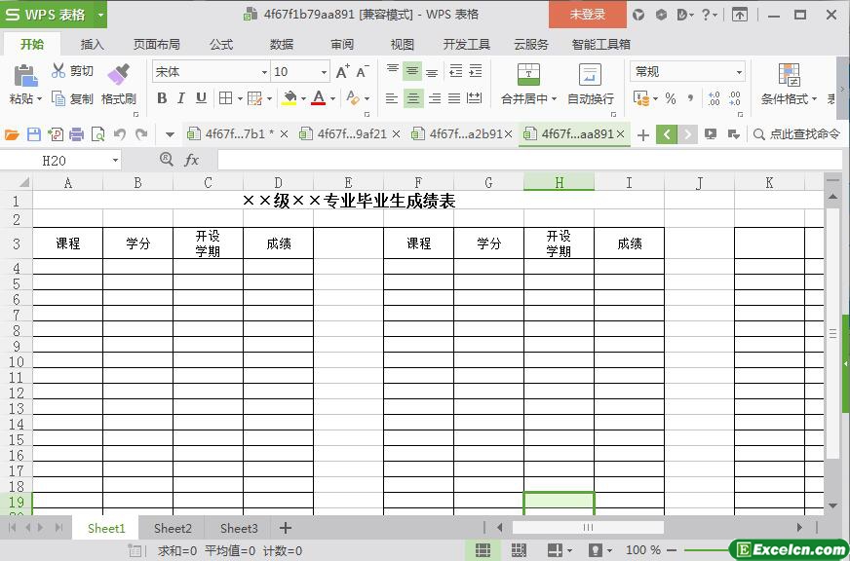Screen dimensions: 850x561
Task: Open print preview icon
Action: (98, 134)
